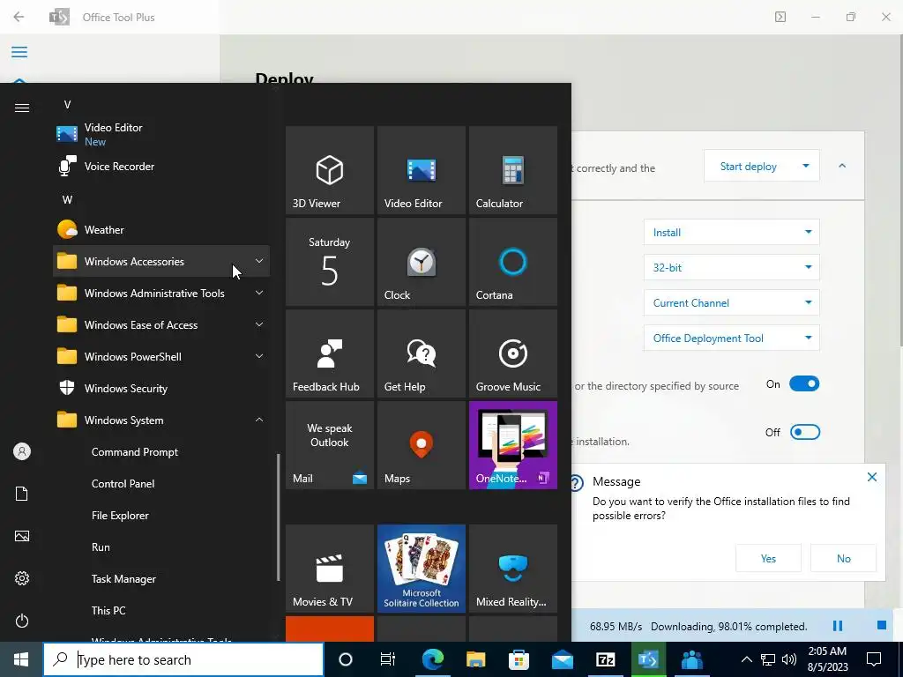The height and width of the screenshot is (677, 903).
Task: Open the Maps tile
Action: pyautogui.click(x=421, y=445)
